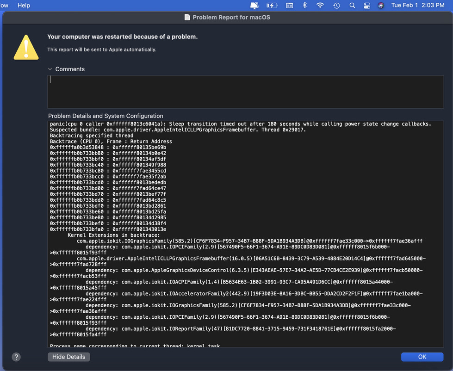The image size is (453, 371).
Task: Hide the problem report details
Action: pos(69,357)
